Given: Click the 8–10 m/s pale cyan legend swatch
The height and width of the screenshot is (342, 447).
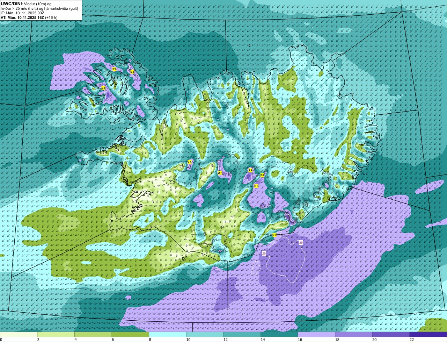Looking at the screenshot, I should point(168,335).
